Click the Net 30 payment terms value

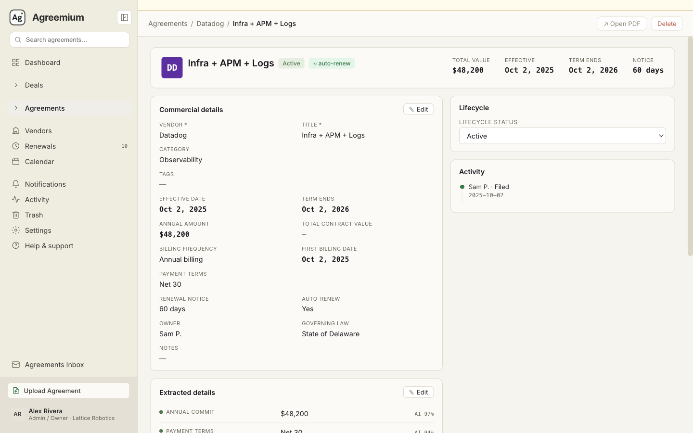click(170, 284)
